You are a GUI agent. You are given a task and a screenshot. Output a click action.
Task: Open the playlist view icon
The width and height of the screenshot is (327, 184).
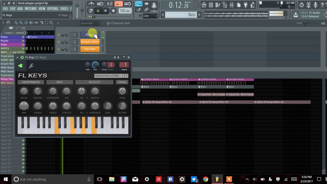point(204,5)
